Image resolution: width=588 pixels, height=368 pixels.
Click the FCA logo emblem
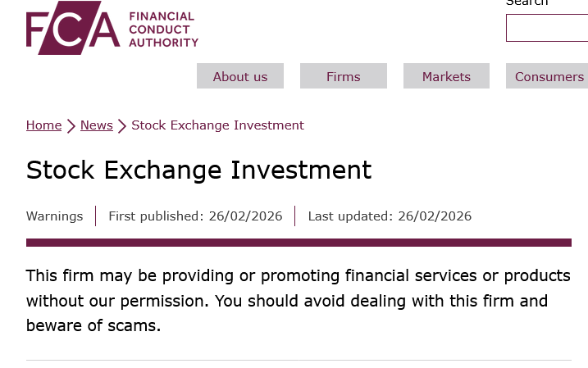[72, 30]
